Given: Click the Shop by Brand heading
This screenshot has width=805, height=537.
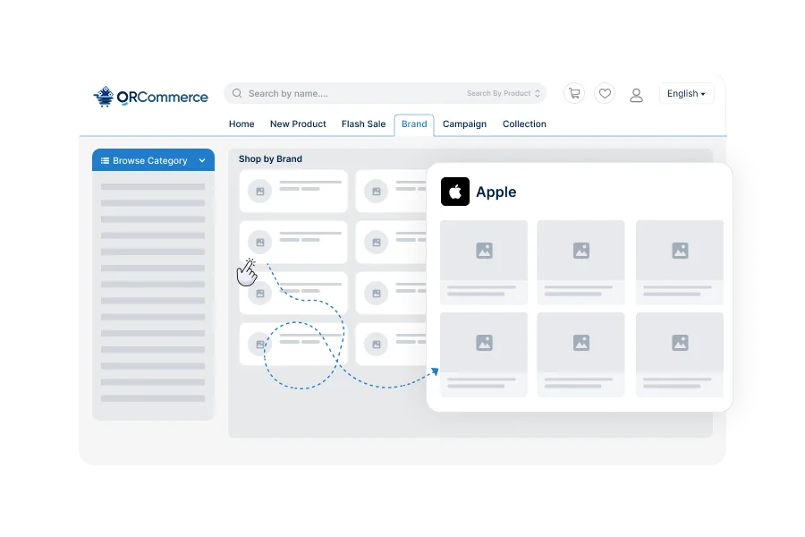Looking at the screenshot, I should [270, 158].
